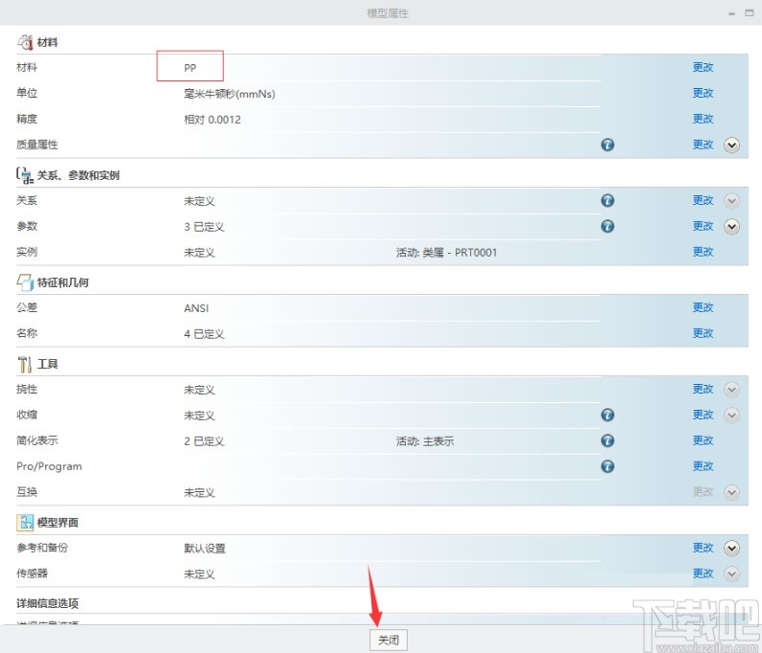Click the Pro/Program row label
The width and height of the screenshot is (762, 653).
pyautogui.click(x=49, y=466)
